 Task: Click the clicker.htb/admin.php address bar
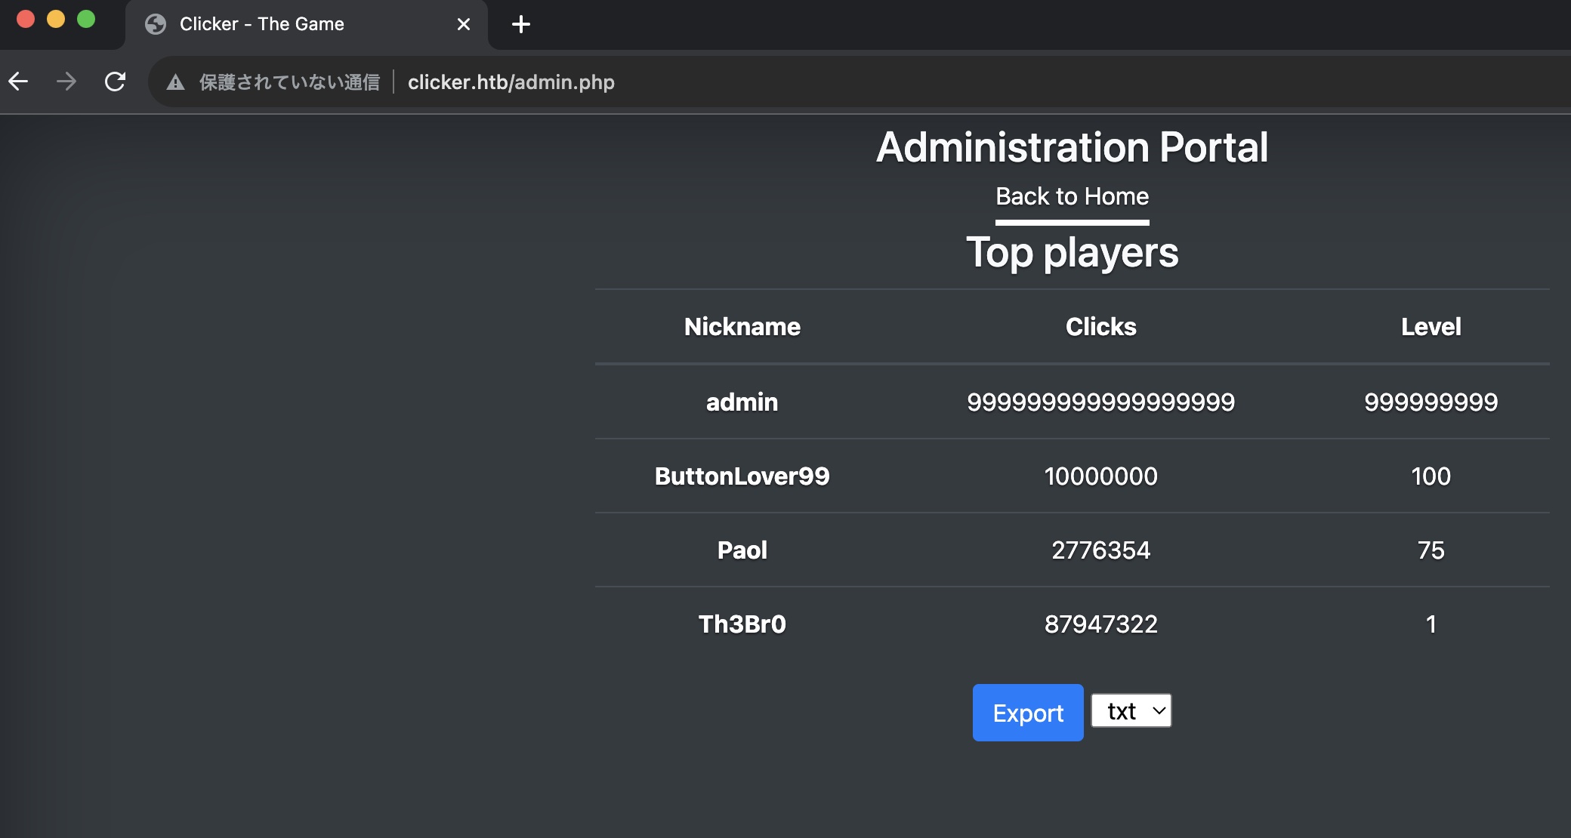(x=511, y=82)
